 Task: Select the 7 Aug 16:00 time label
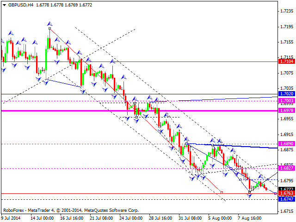click(x=249, y=217)
